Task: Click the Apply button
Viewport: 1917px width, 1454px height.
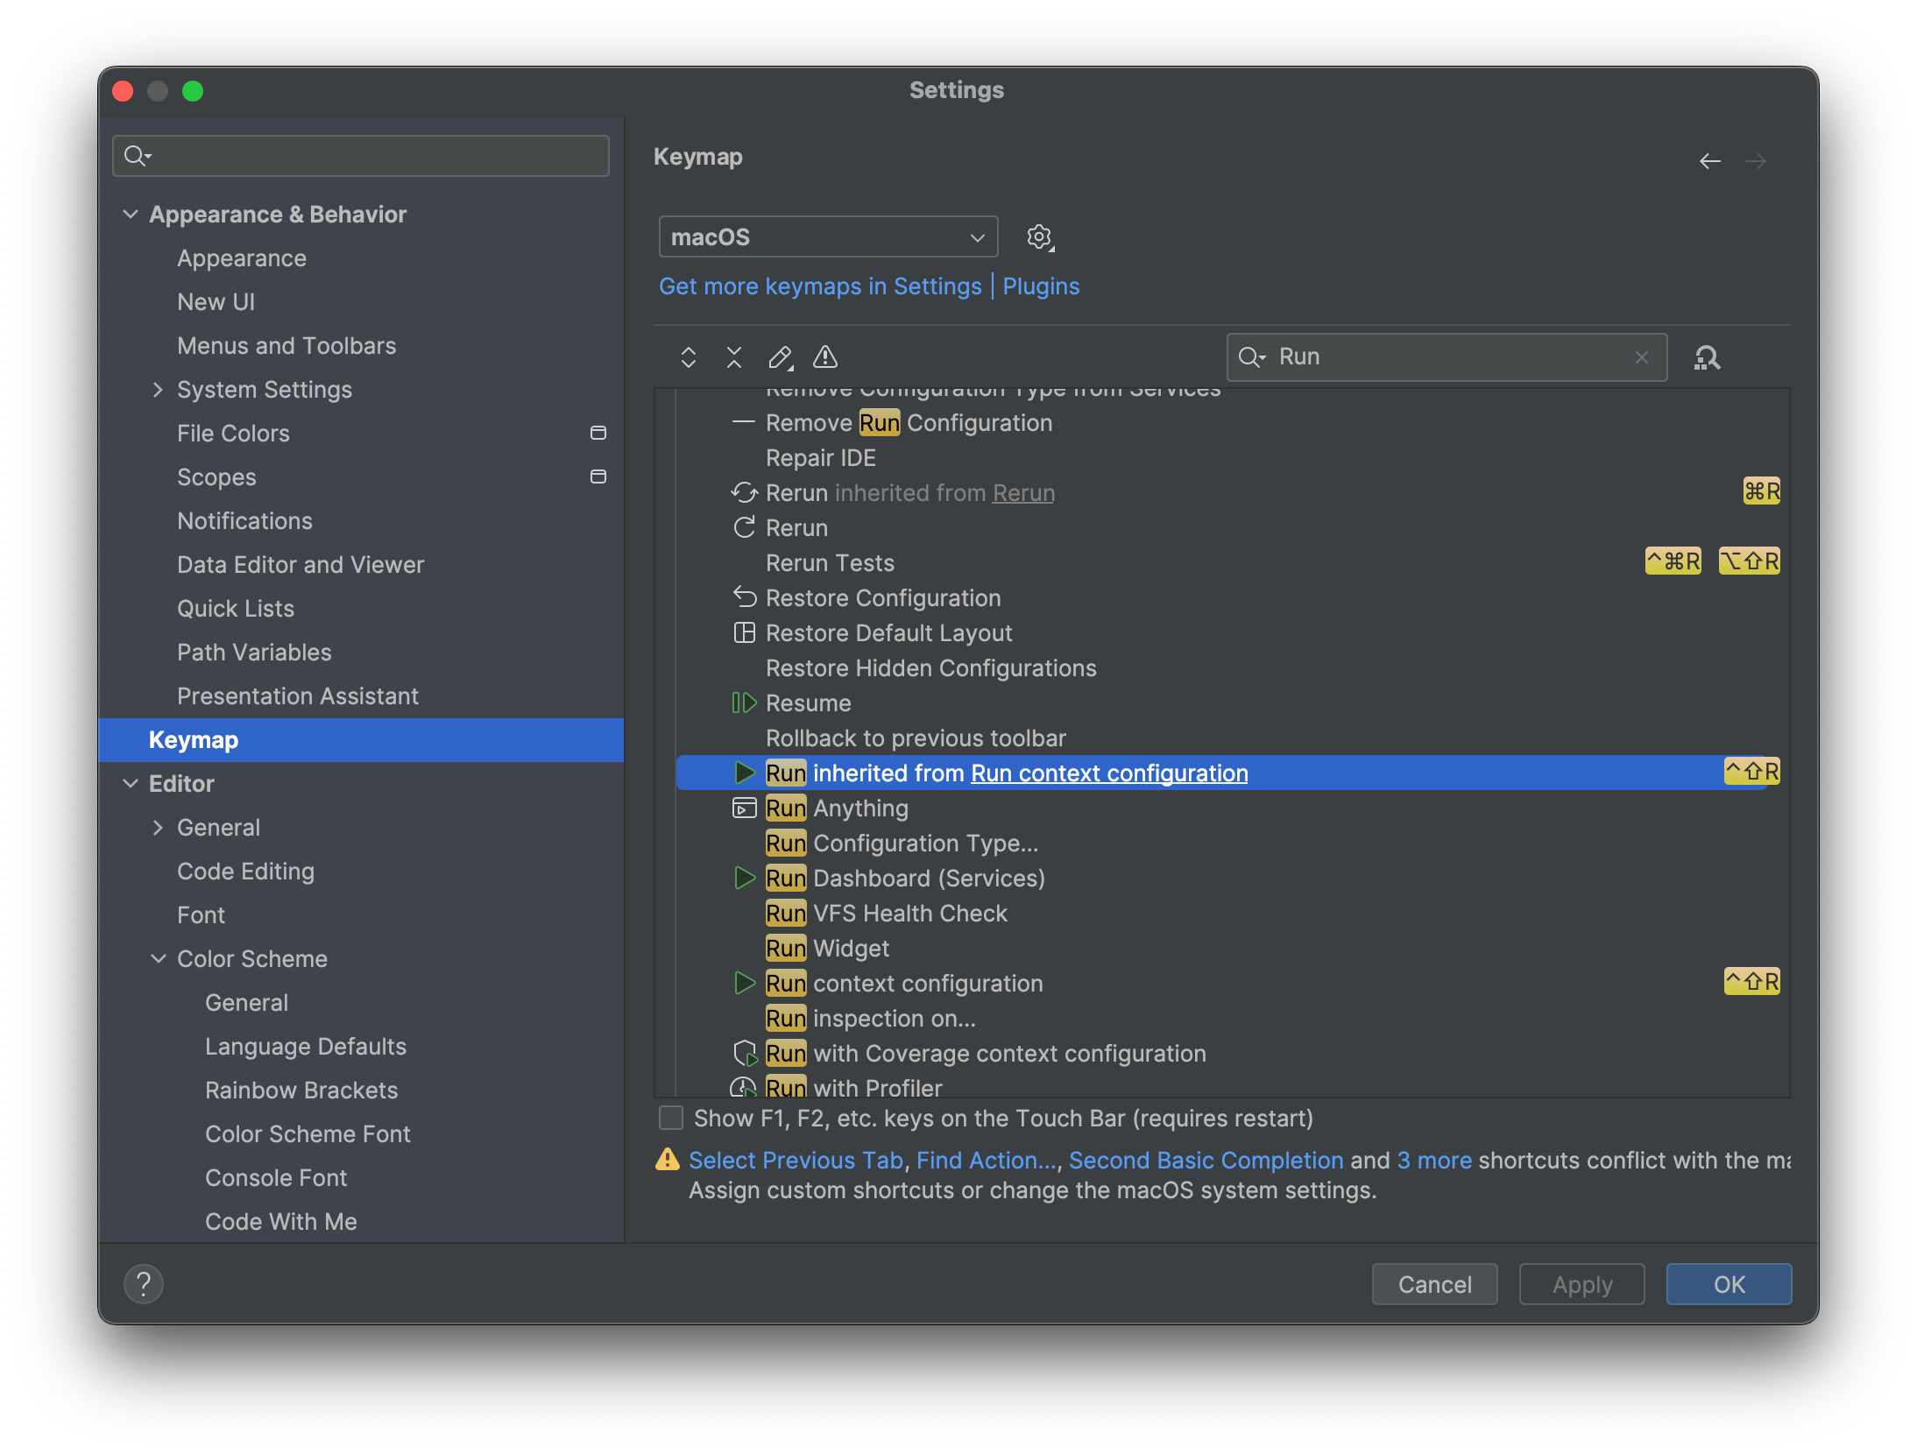Action: tap(1581, 1284)
